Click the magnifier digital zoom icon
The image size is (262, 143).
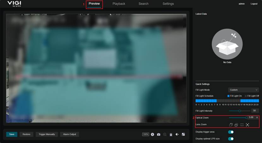165,134
